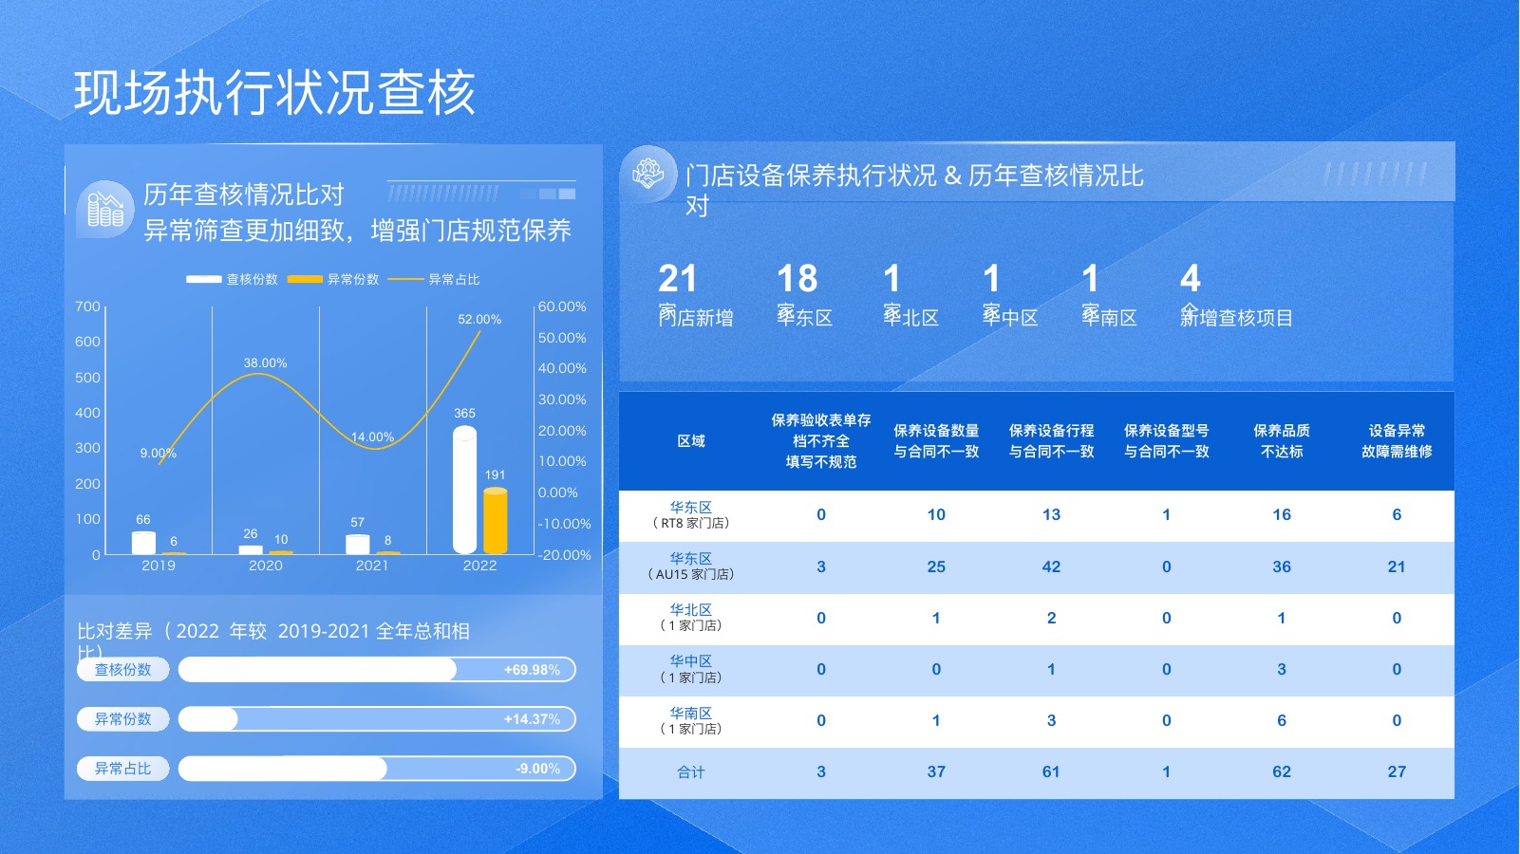Click the subtitle 异常筛查更加细致,增强门店规范保养
Image resolution: width=1520 pixels, height=854 pixels.
(358, 231)
